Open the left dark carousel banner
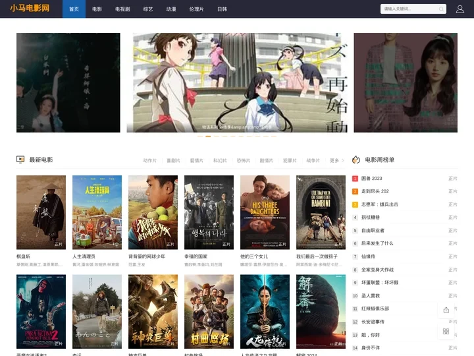This screenshot has height=356, width=474. (x=68, y=82)
